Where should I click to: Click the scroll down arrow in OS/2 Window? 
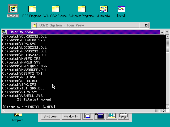pyautogui.click(x=168, y=107)
